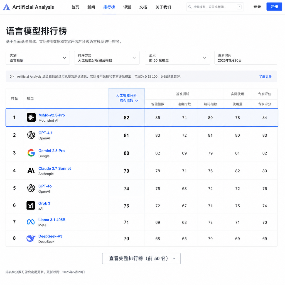
Task: Expand 查看完整排行榜（前 50 名）
Action: pos(141,259)
